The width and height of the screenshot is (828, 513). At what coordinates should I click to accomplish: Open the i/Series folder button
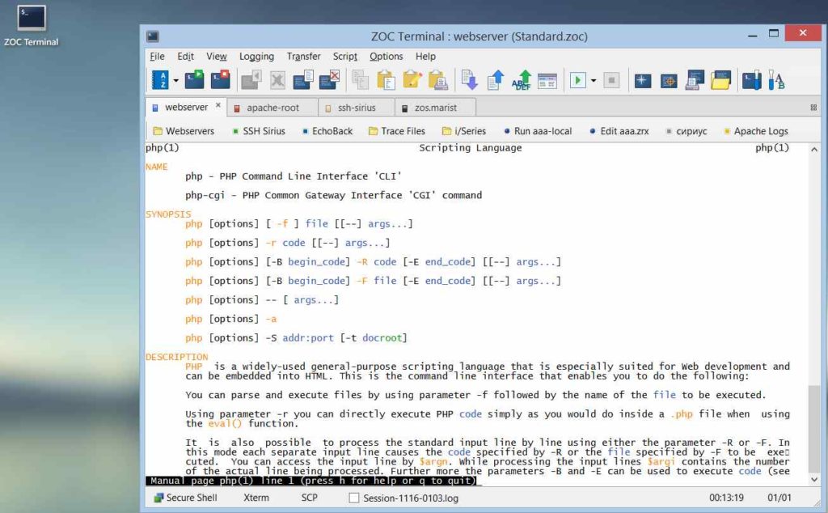[463, 131]
